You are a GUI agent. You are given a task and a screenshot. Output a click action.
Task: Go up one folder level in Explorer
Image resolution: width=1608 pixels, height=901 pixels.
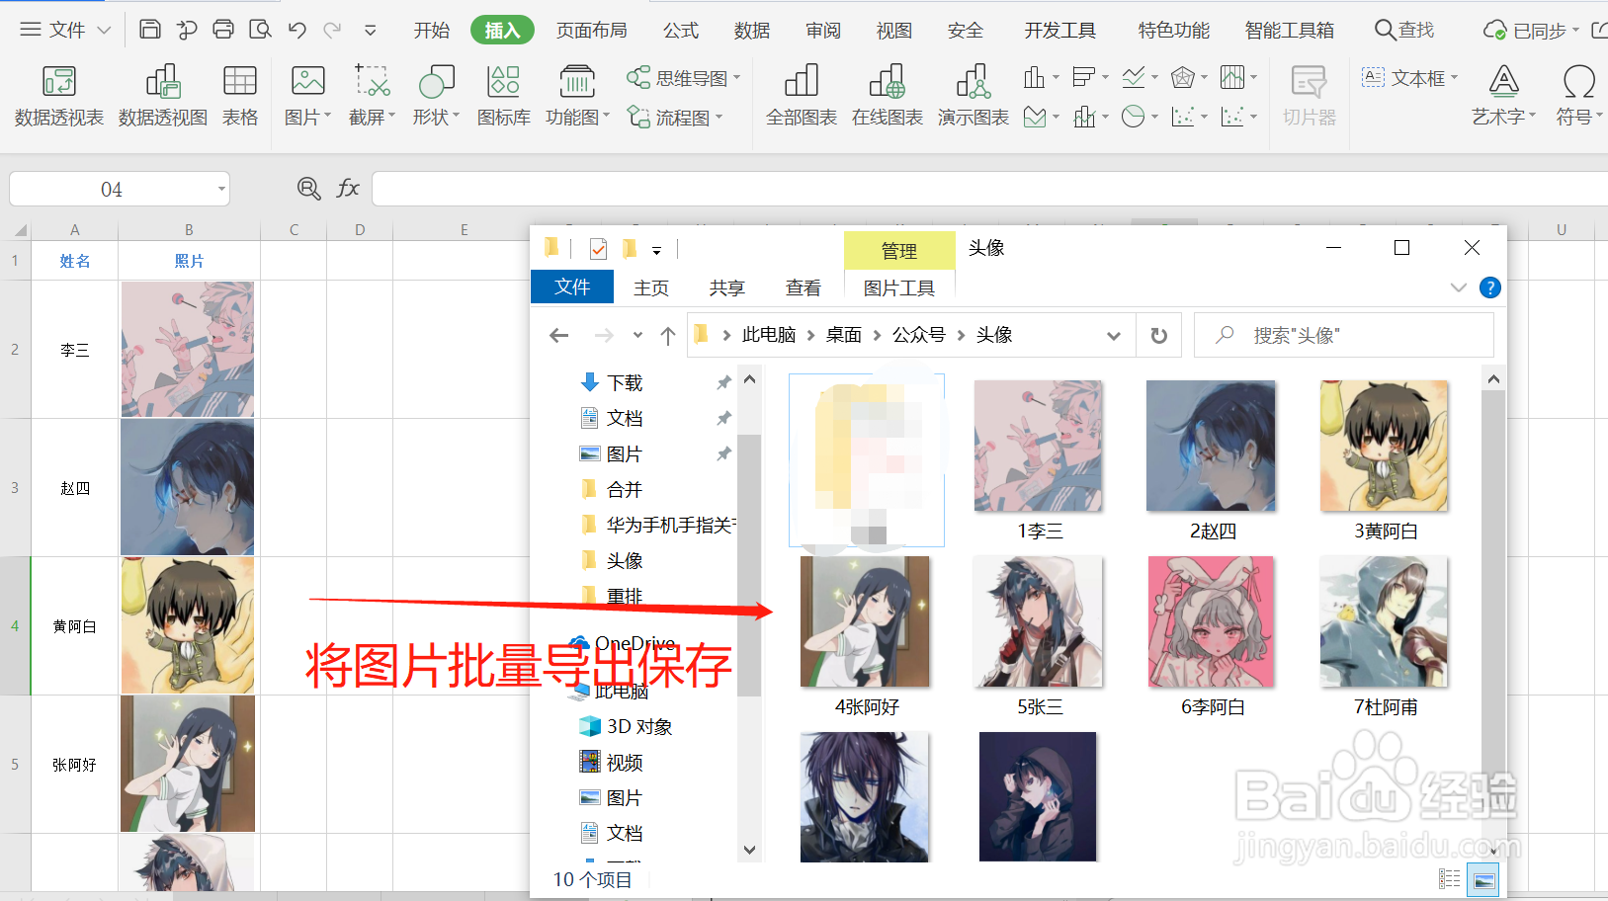(x=668, y=336)
